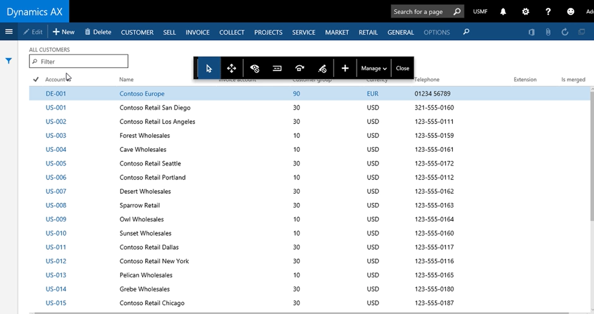Viewport: 594px width, 314px height.
Task: Open the SELL tab
Action: point(169,32)
